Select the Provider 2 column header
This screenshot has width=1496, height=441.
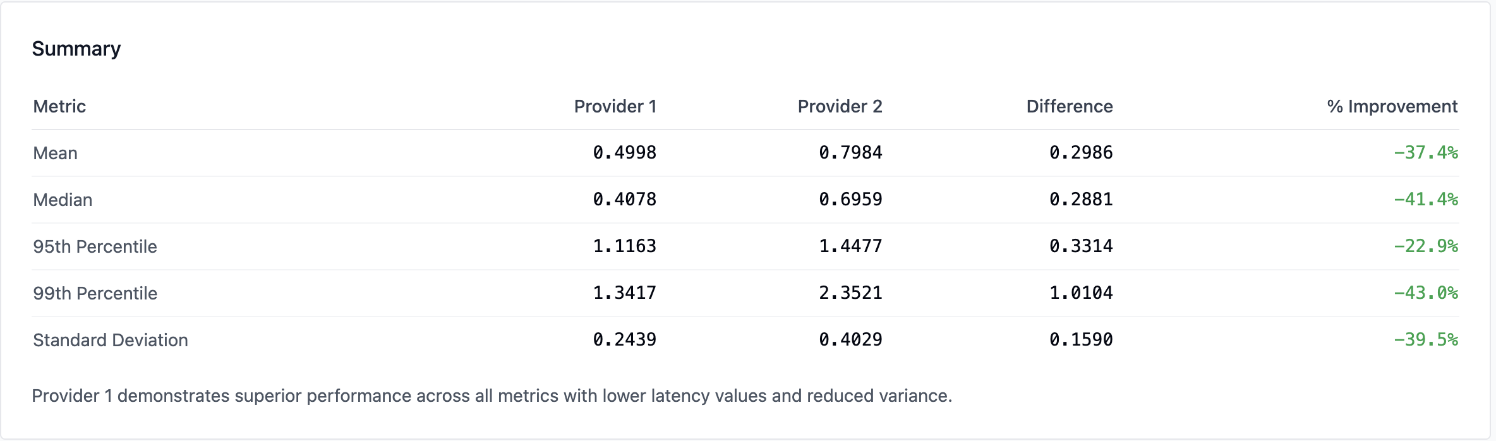pyautogui.click(x=840, y=106)
